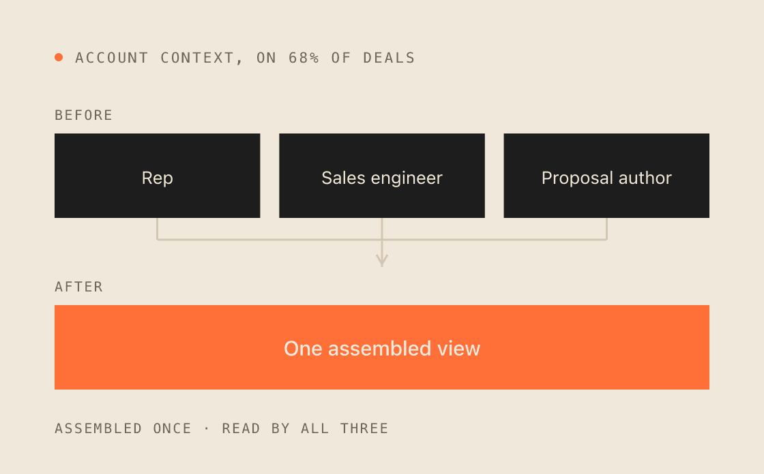This screenshot has width=764, height=474.
Task: Click the orange One assembled view bar
Action: click(382, 347)
